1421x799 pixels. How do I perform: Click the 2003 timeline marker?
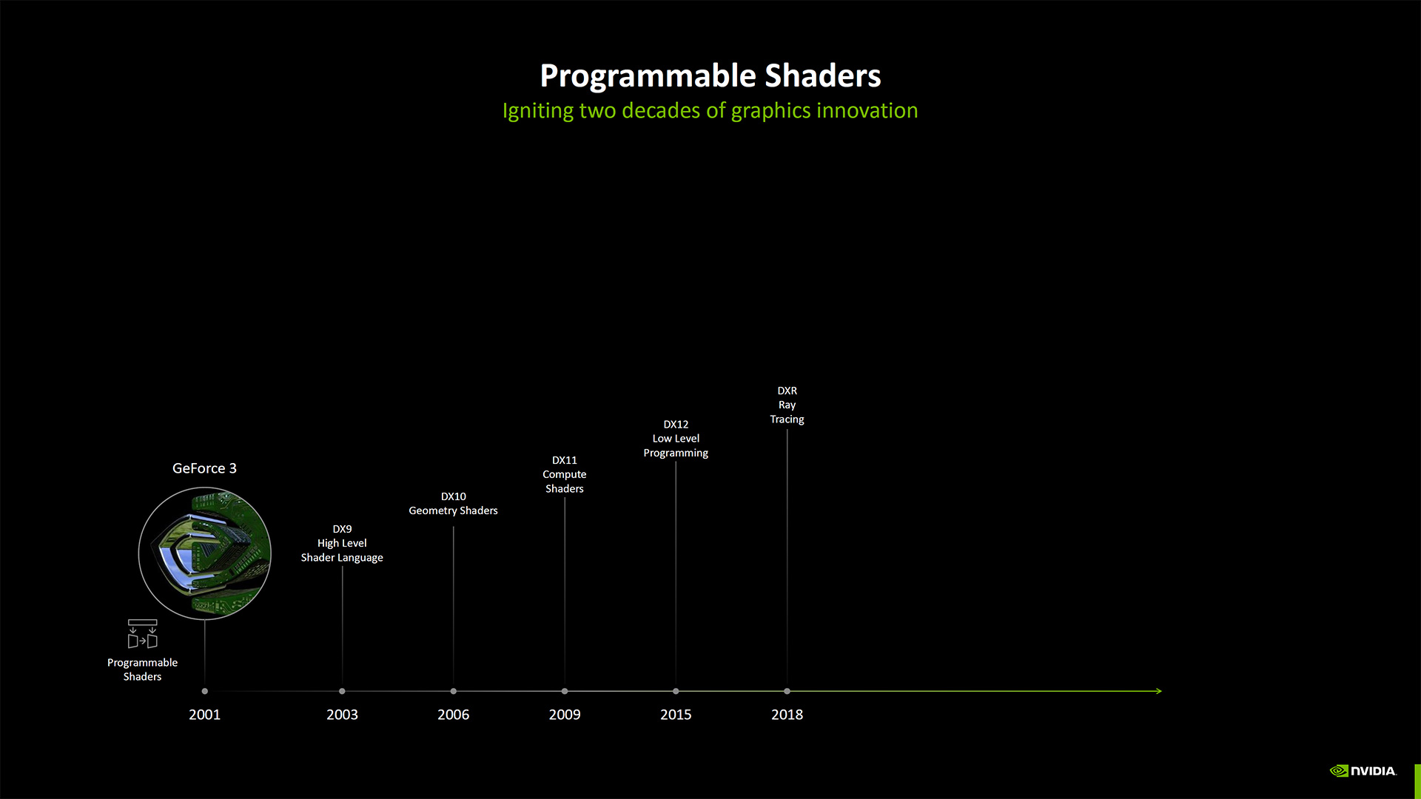pyautogui.click(x=342, y=691)
